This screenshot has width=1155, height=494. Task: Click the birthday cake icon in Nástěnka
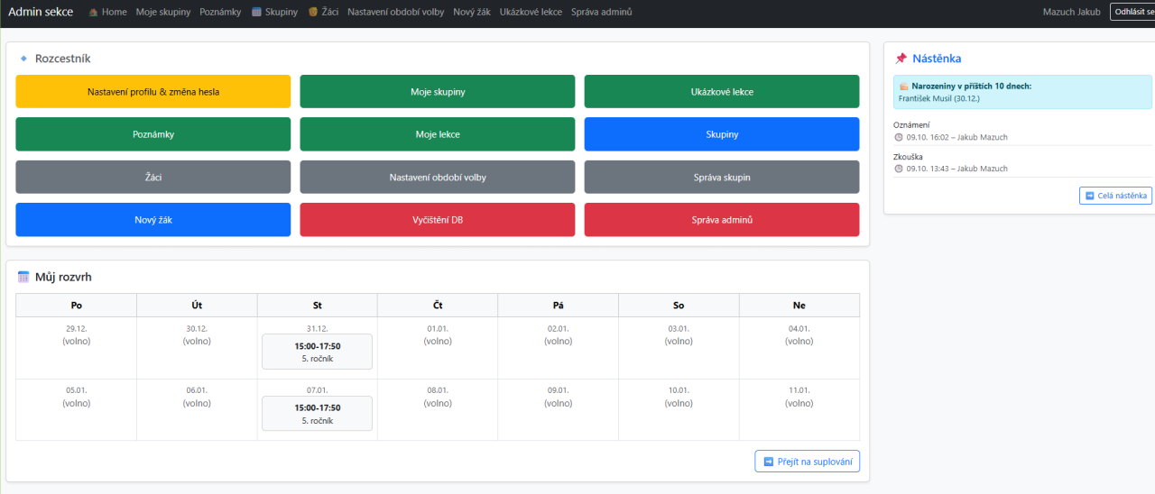pos(903,87)
